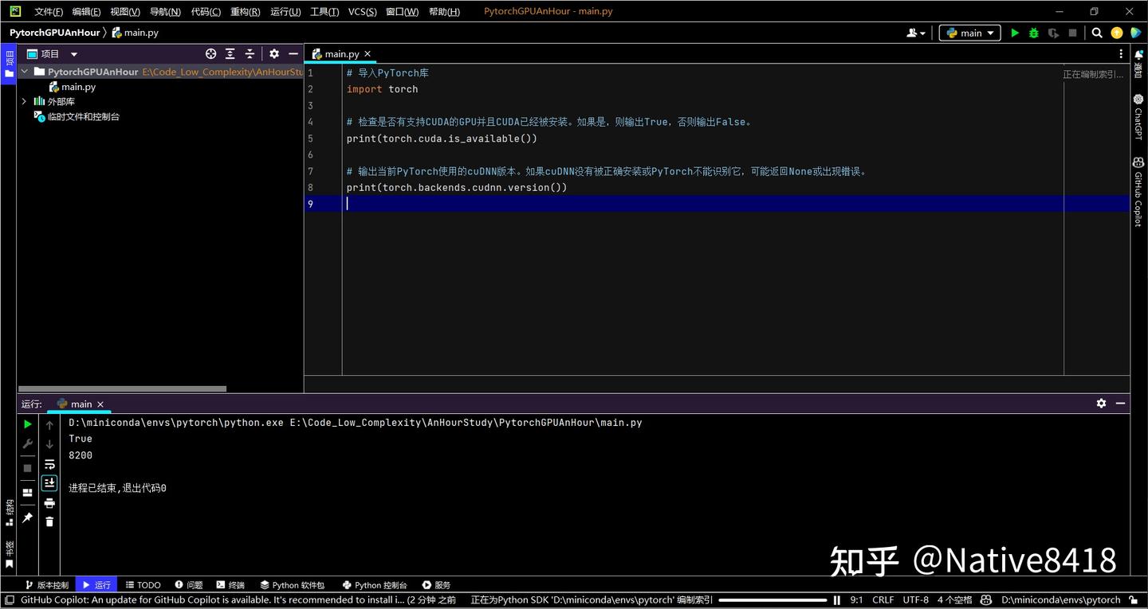
Task: Select the locate file icon in project panel
Action: pos(210,53)
